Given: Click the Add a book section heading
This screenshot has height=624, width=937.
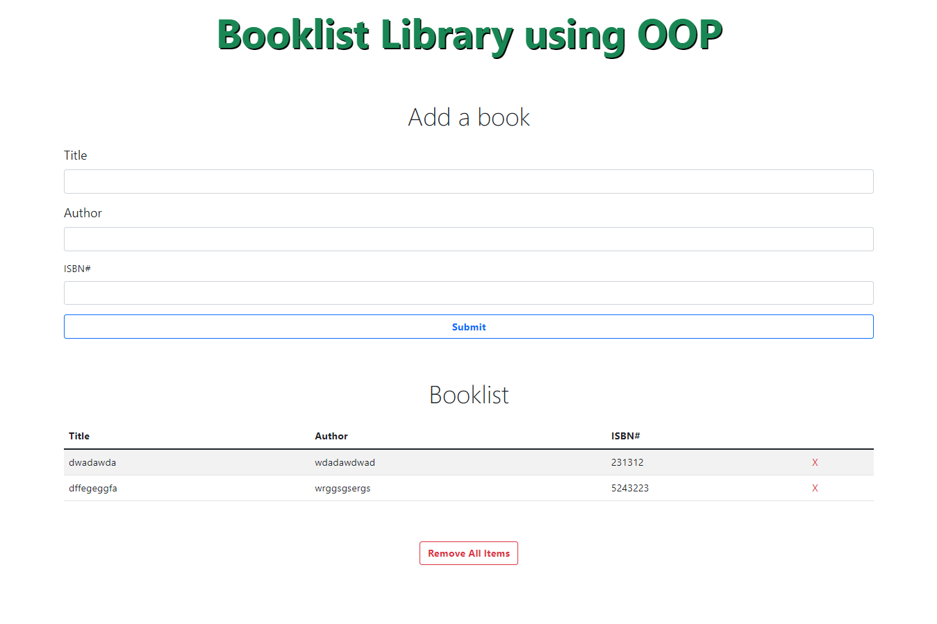Looking at the screenshot, I should (x=469, y=117).
